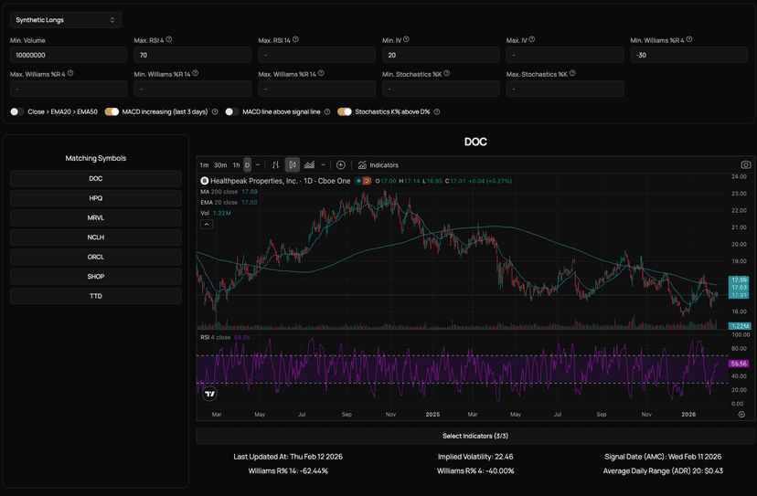This screenshot has height=496, width=757.
Task: Disable the Stochastics K% above D% toggle
Action: click(x=345, y=112)
